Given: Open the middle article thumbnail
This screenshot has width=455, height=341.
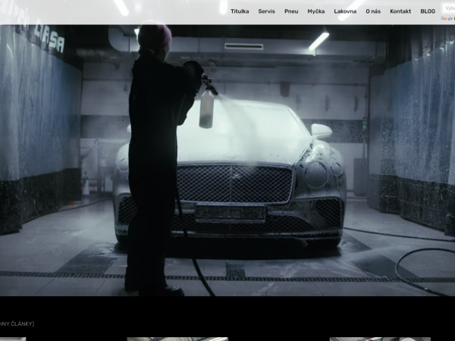Looking at the screenshot, I should coord(177,339).
